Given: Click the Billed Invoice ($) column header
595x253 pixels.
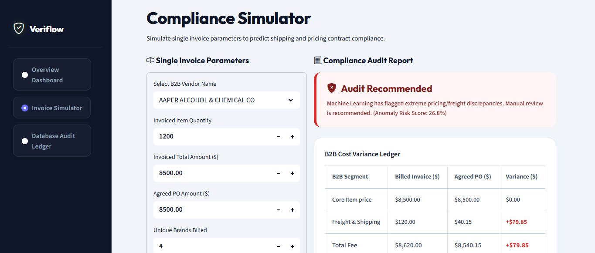Looking at the screenshot, I should point(417,177).
